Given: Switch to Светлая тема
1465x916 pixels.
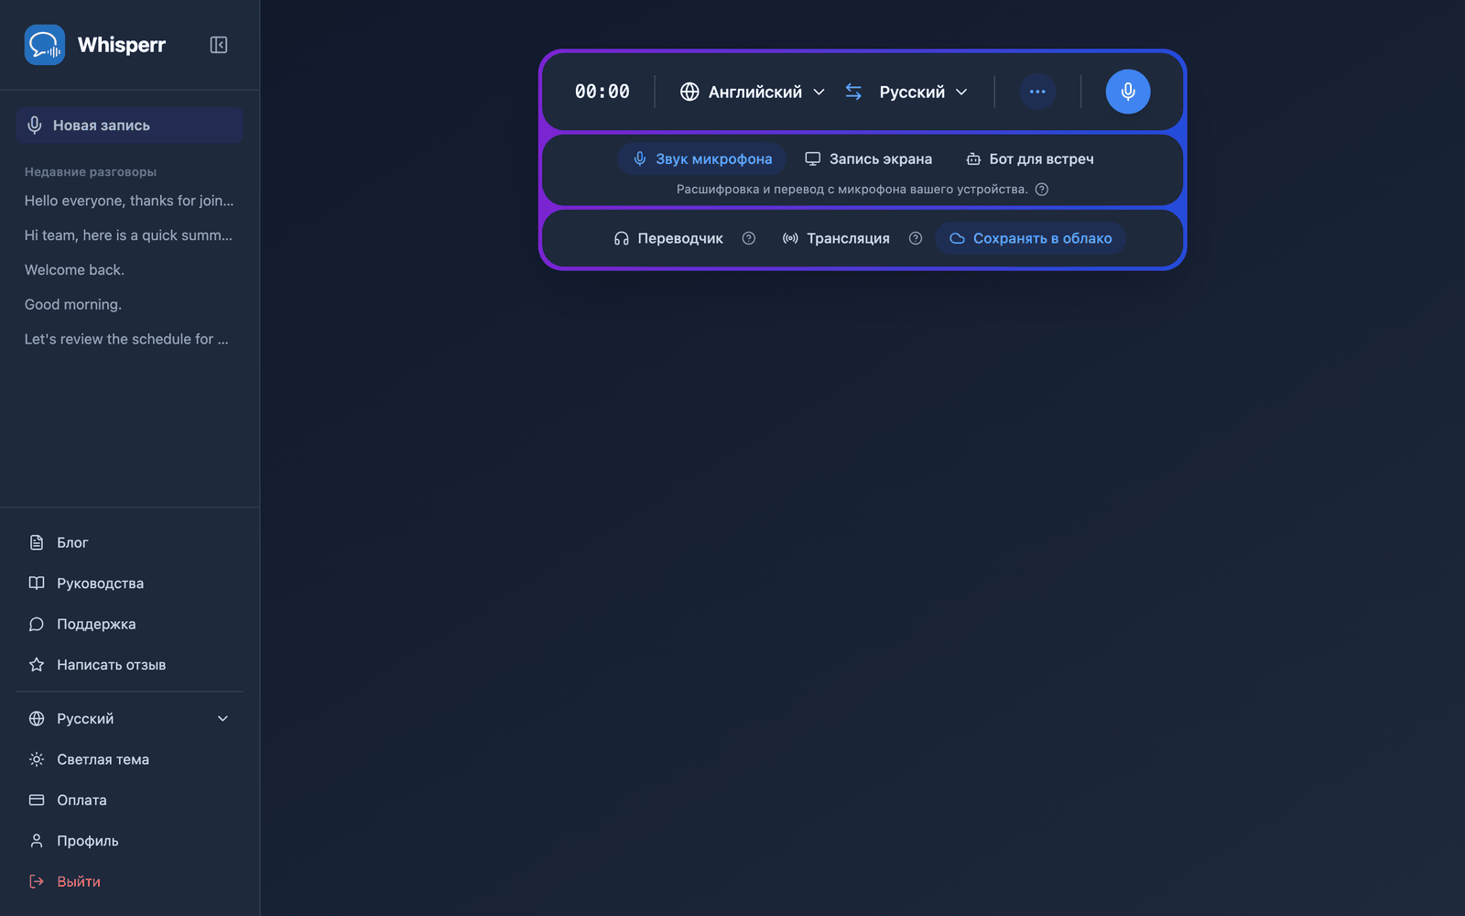Looking at the screenshot, I should 129,759.
